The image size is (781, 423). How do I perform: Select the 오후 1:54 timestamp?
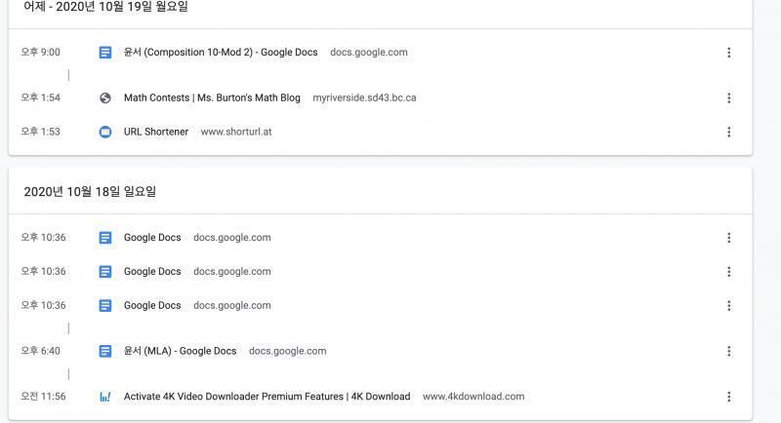pyautogui.click(x=40, y=97)
